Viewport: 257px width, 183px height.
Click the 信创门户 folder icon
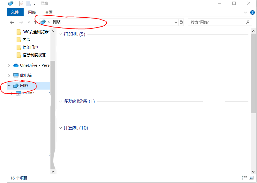(19, 47)
